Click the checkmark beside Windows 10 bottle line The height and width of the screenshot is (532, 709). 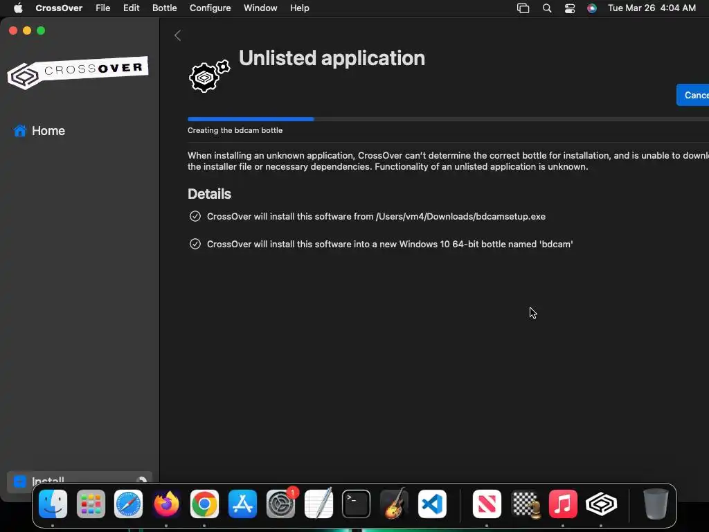click(x=195, y=244)
